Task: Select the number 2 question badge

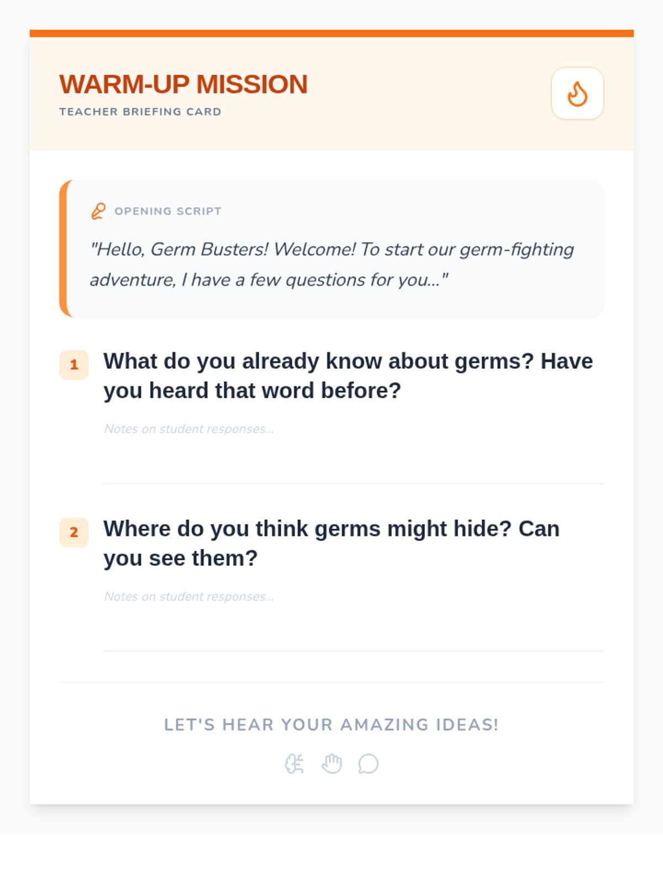Action: pos(74,532)
